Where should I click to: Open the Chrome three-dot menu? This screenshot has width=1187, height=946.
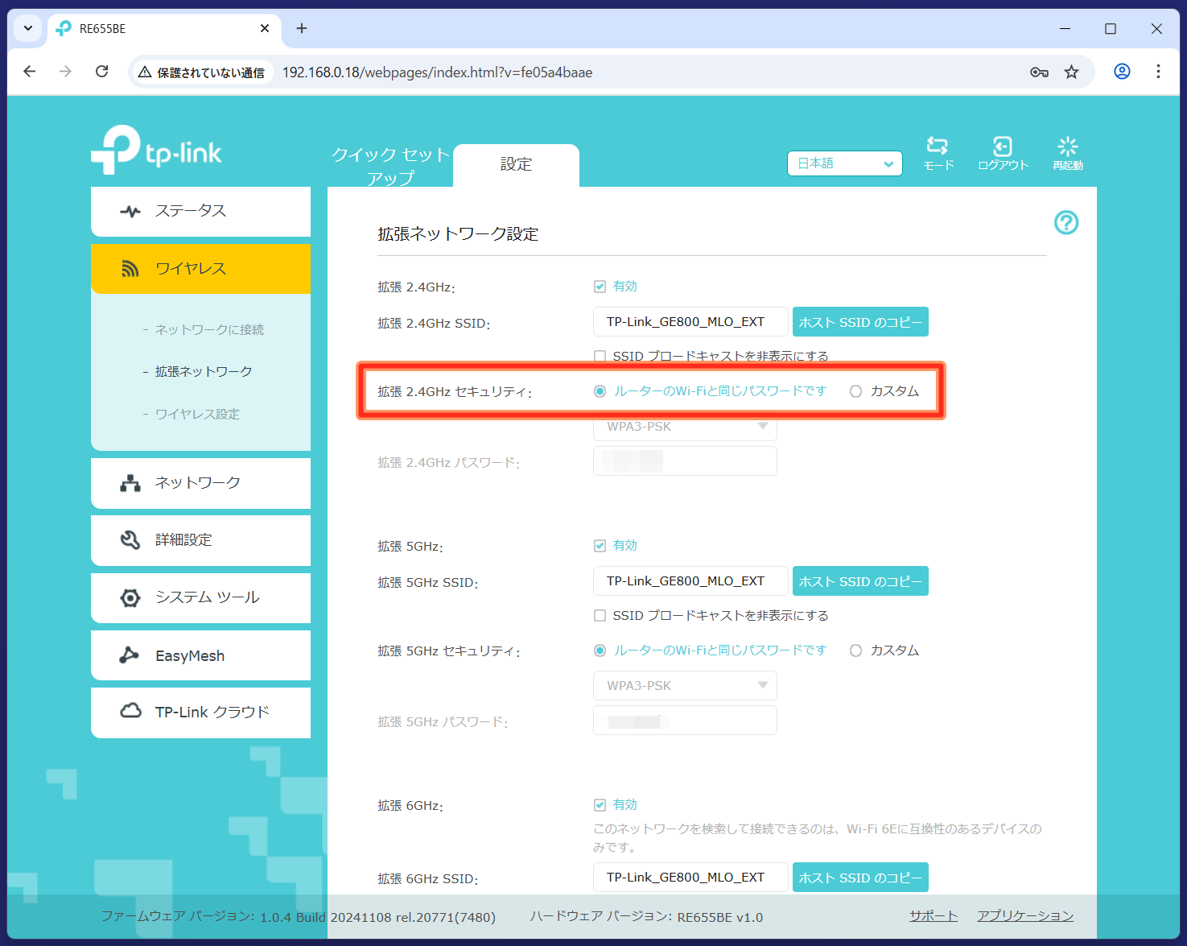(x=1158, y=72)
